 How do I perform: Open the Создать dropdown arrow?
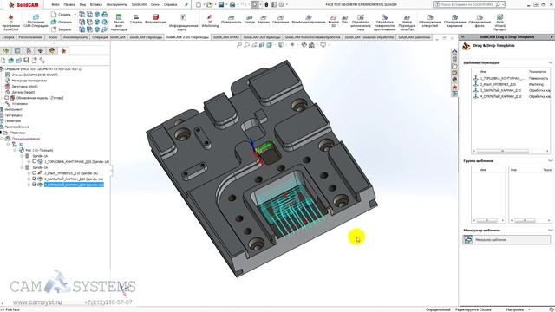pos(75,15)
